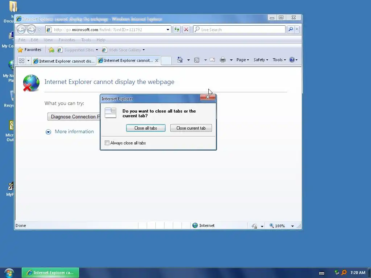
Task: Click Diagnose Connection Problems button
Action: point(74,117)
